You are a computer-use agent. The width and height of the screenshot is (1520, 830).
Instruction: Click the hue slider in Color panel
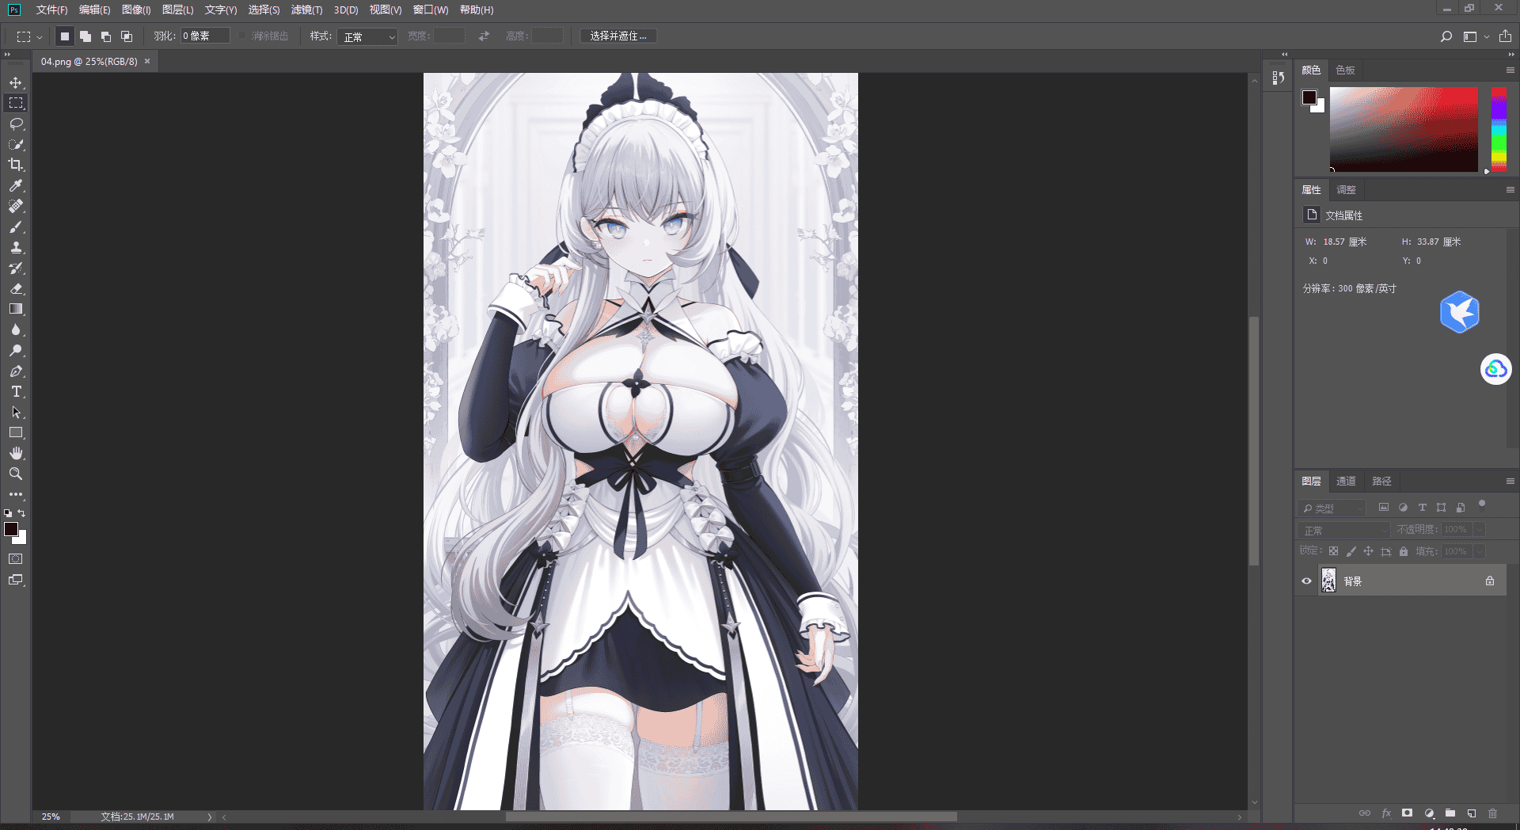click(x=1499, y=129)
